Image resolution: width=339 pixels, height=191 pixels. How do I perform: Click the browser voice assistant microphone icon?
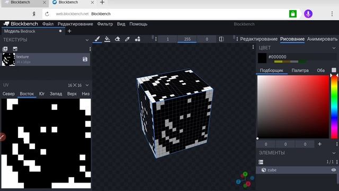point(308,14)
